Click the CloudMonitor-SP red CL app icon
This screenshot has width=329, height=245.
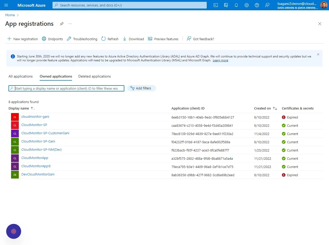pyautogui.click(x=15, y=125)
